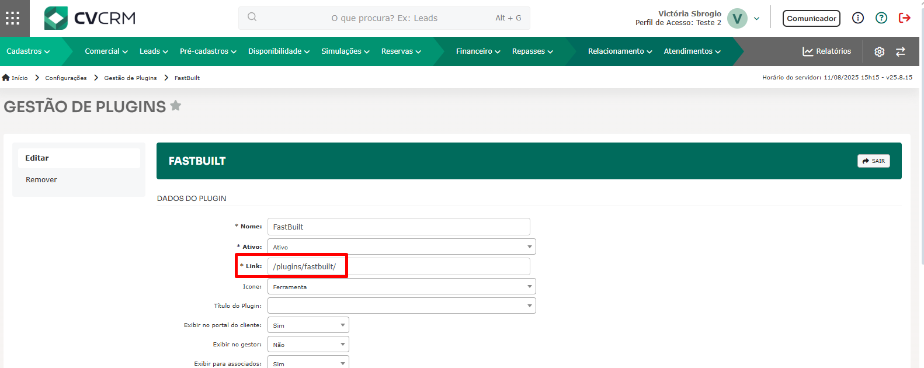Click the SAIR button
The image size is (924, 368).
(873, 161)
